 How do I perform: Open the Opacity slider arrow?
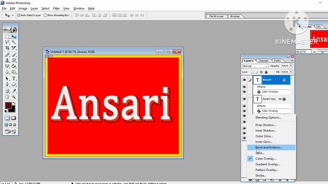(x=291, y=66)
